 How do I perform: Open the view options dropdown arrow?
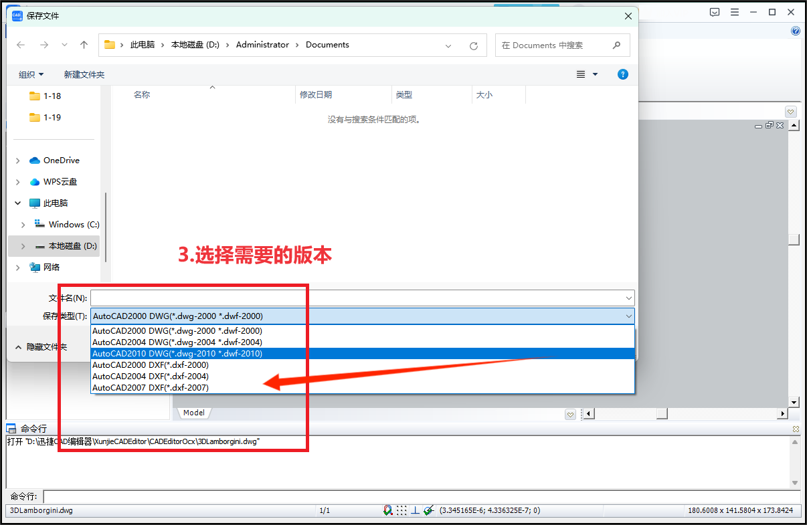pos(595,74)
